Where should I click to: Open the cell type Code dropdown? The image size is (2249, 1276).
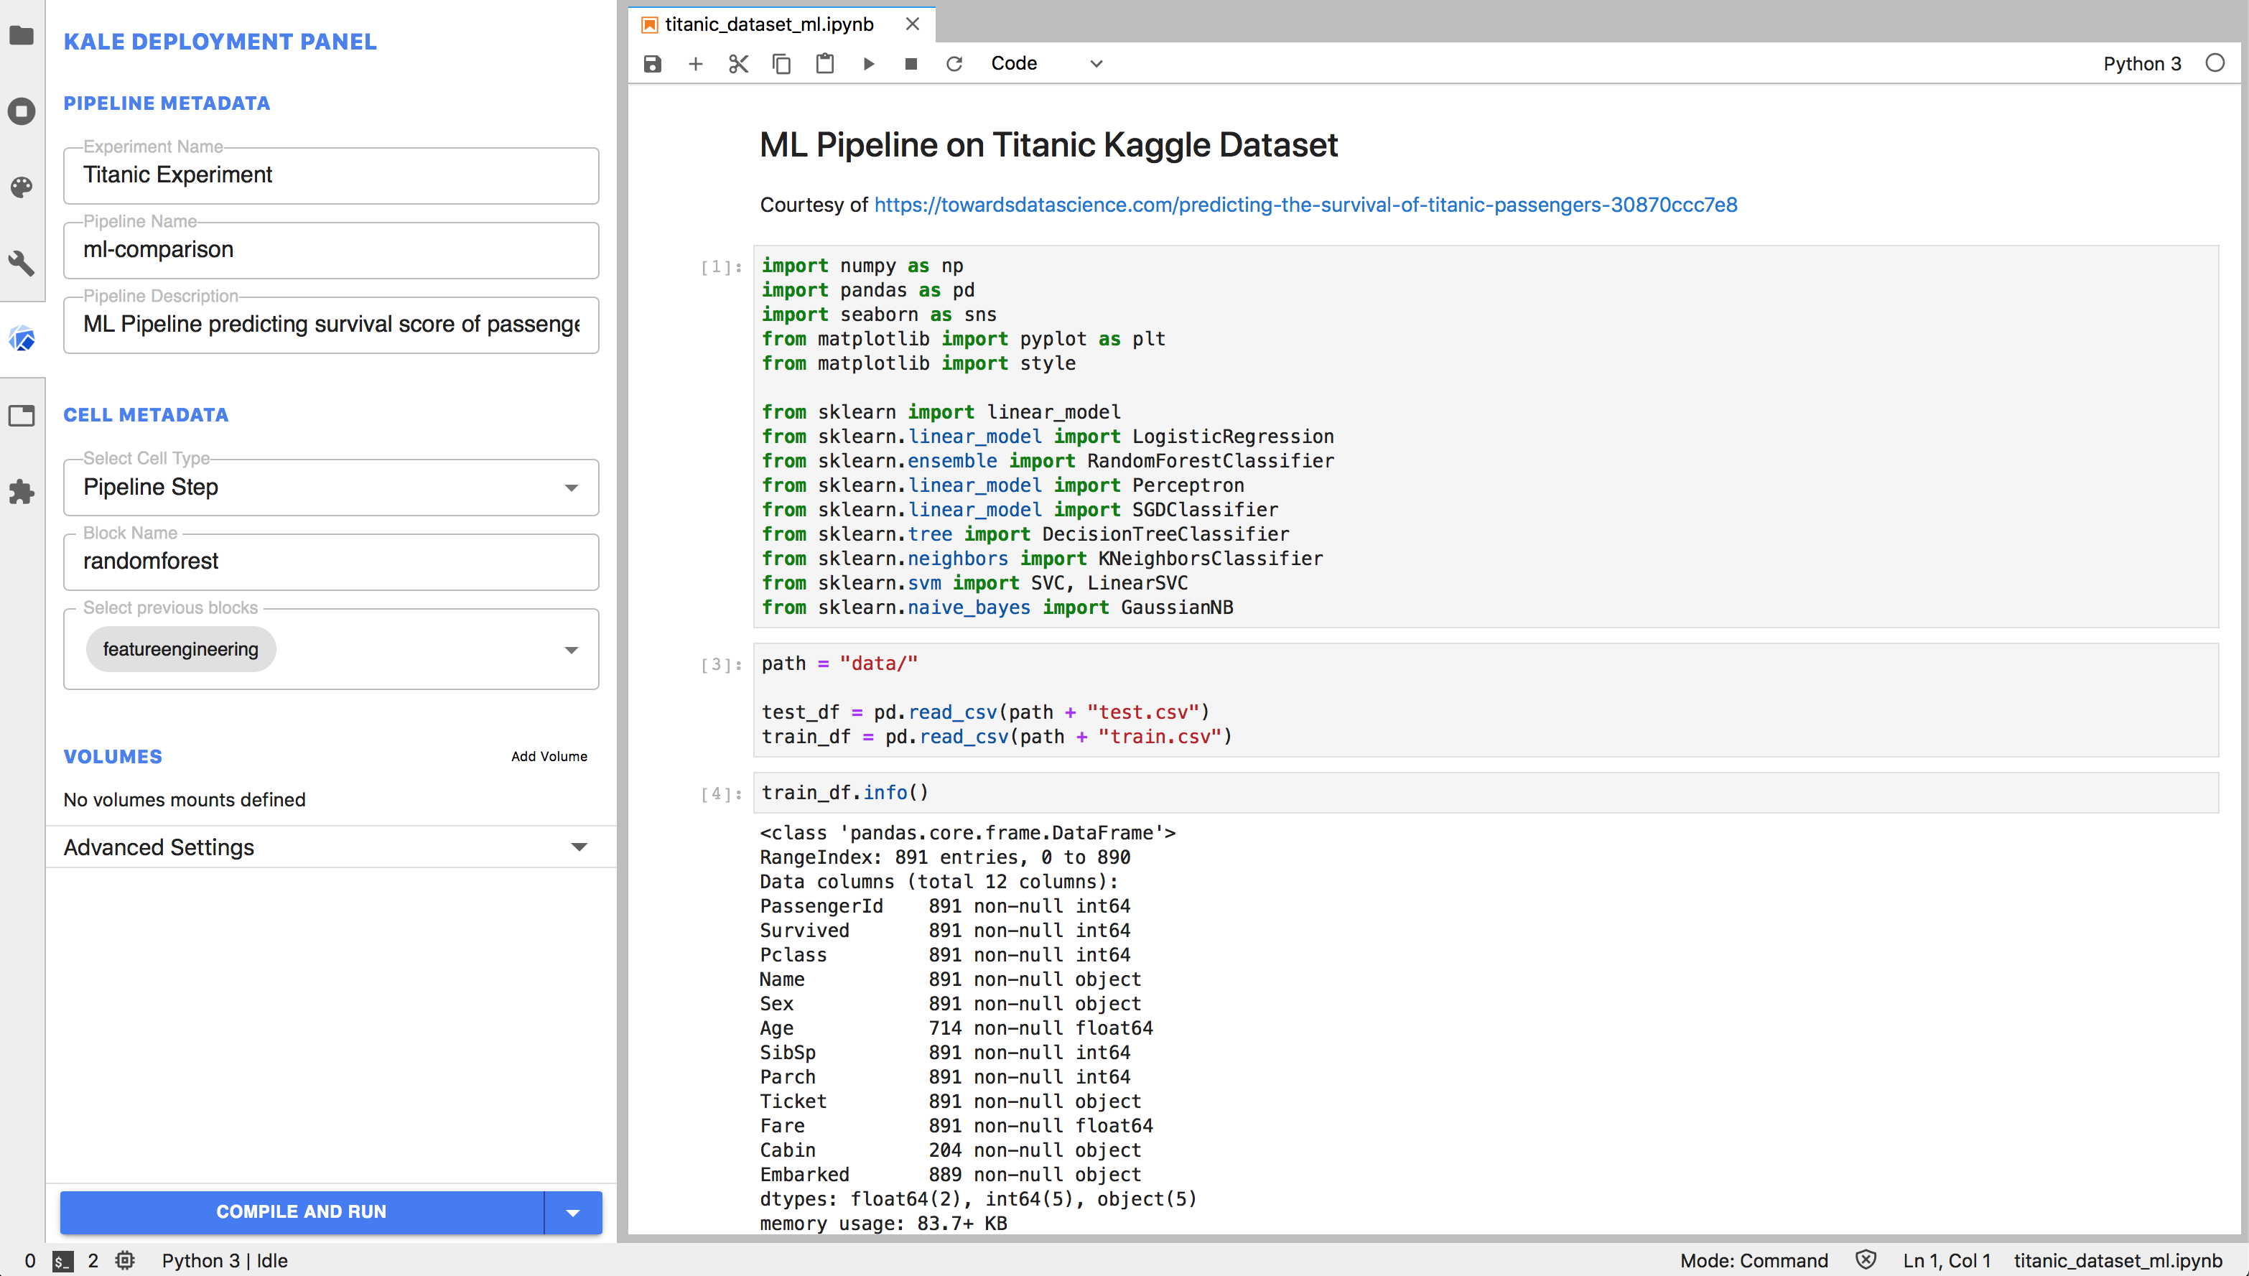[1046, 64]
